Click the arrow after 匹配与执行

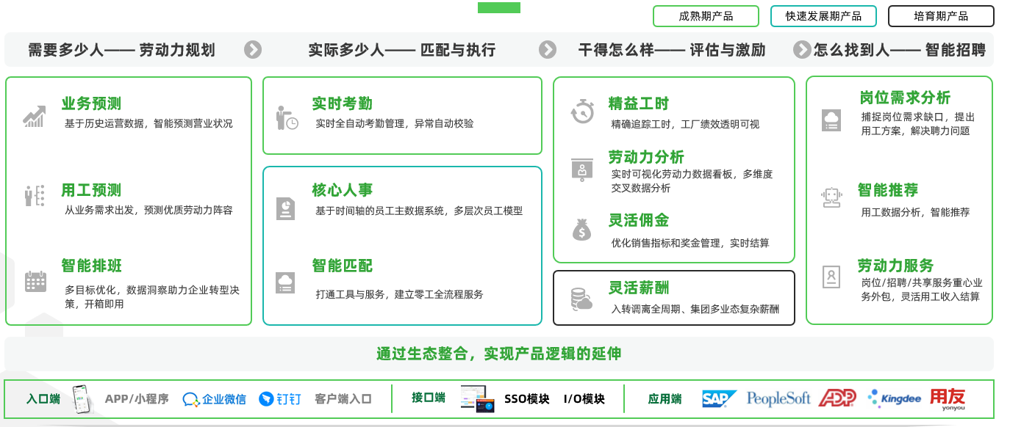tap(548, 49)
